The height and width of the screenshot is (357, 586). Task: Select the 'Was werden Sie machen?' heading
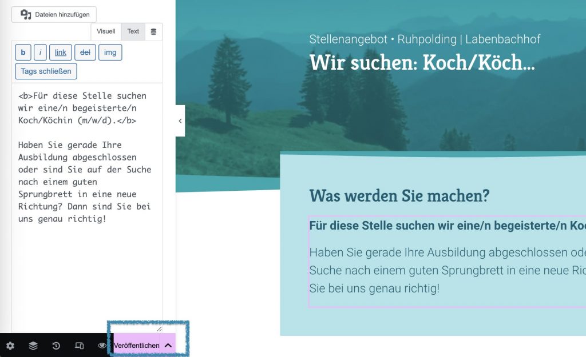[x=399, y=196]
